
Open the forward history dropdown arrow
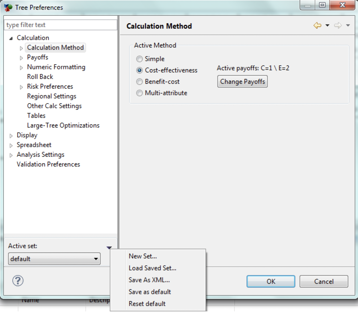[348, 25]
